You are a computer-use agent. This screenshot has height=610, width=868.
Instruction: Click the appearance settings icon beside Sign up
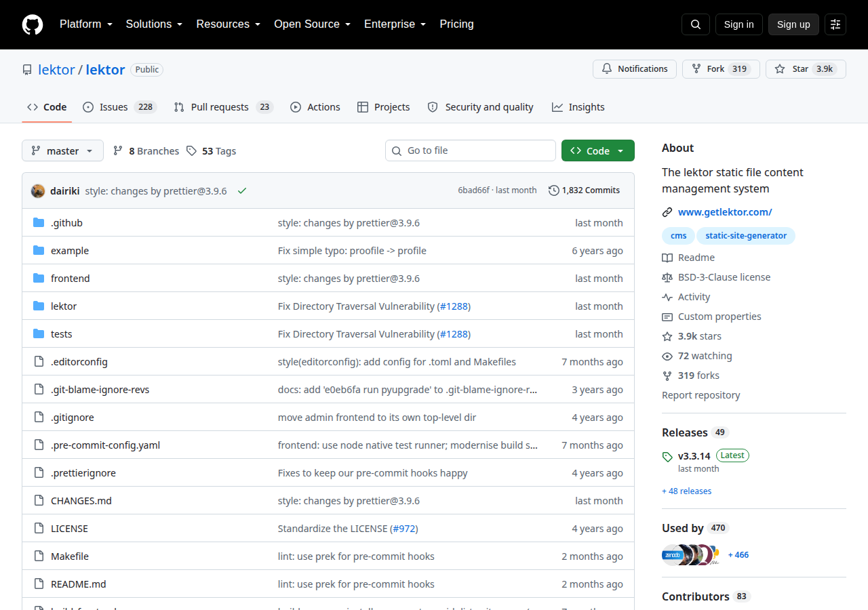[x=835, y=24]
